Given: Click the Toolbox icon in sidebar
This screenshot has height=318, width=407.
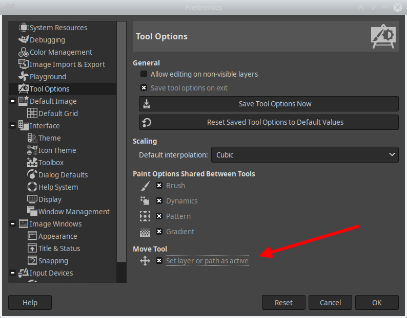Looking at the screenshot, I should [x=32, y=163].
